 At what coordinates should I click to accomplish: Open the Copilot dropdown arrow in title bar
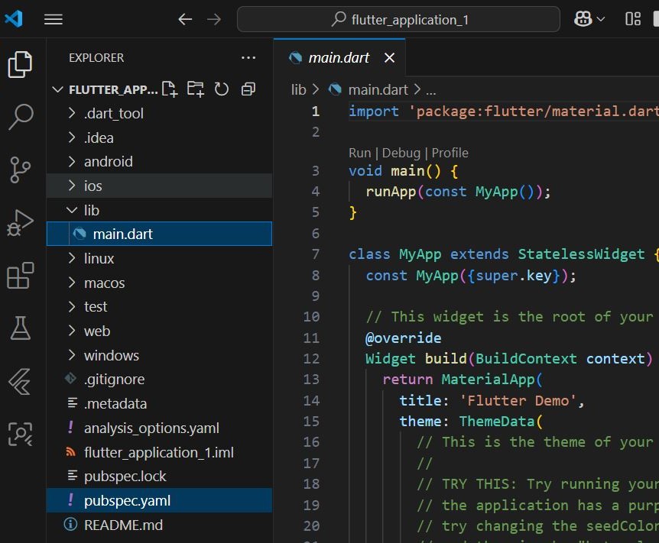(x=601, y=20)
